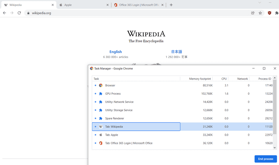Bookmark this page with the star icon
Screen dimensions: 279x165
point(260,13)
